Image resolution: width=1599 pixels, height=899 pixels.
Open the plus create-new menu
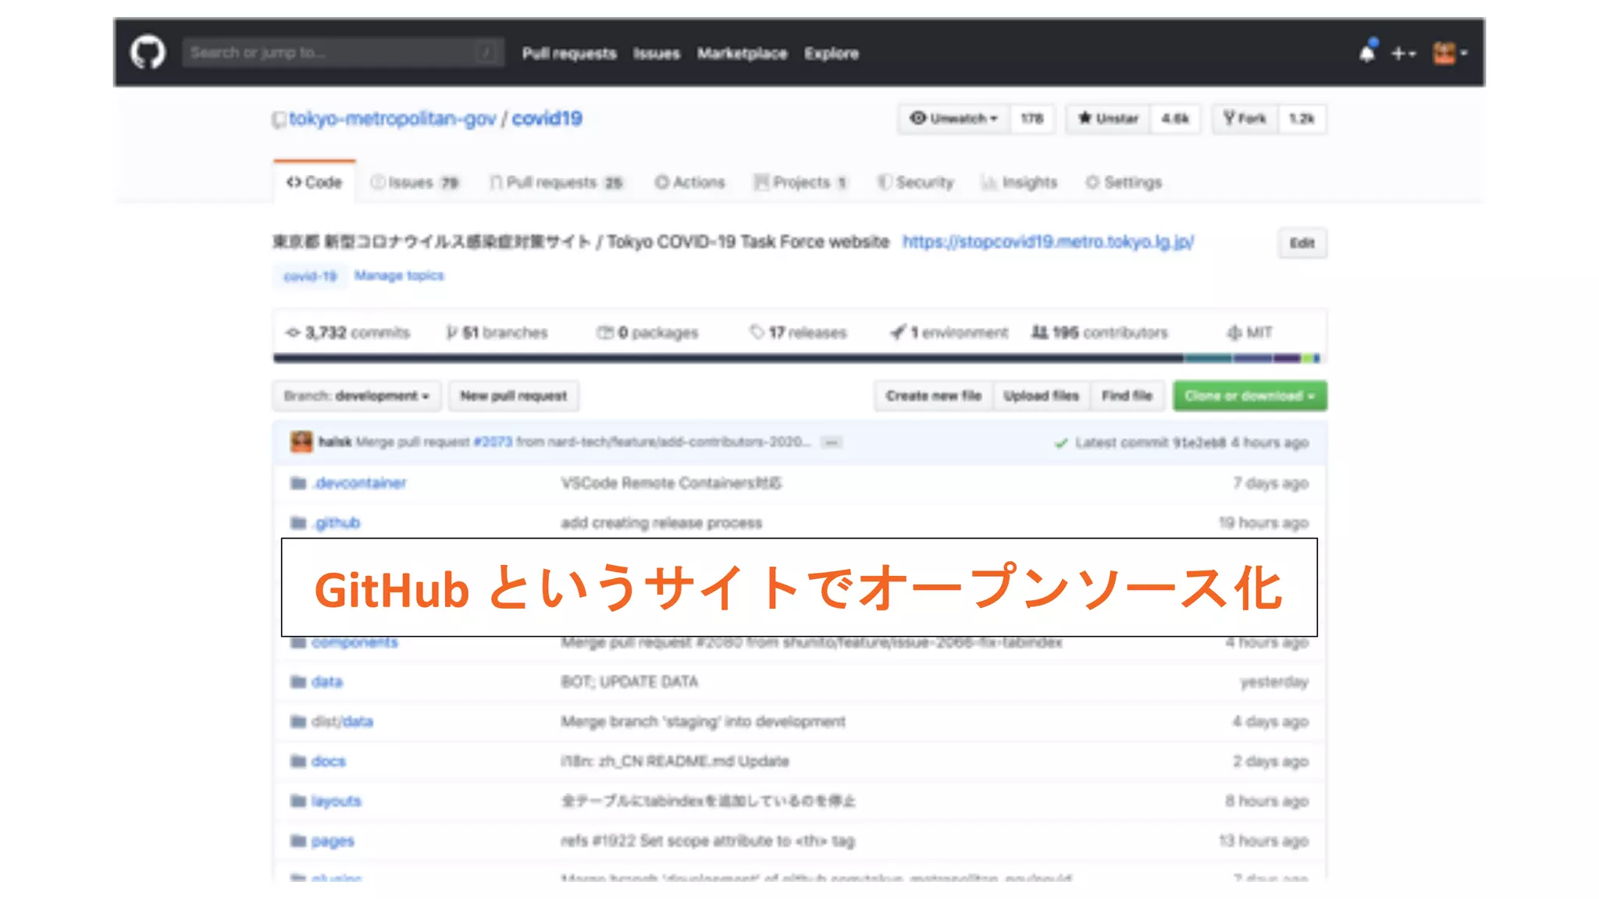click(x=1403, y=53)
